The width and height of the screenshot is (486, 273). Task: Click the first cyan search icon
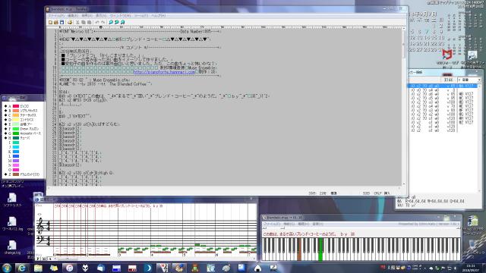coord(111,22)
